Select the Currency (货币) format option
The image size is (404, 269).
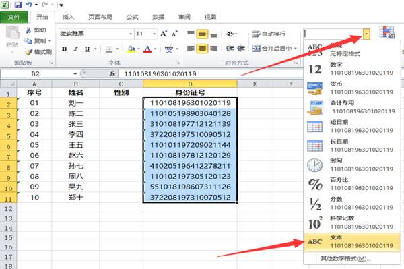point(352,88)
